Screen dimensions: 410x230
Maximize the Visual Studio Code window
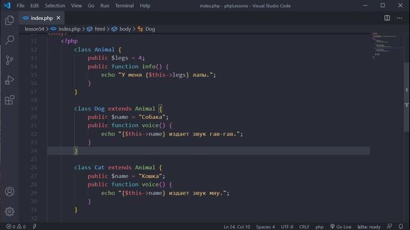(x=382, y=6)
